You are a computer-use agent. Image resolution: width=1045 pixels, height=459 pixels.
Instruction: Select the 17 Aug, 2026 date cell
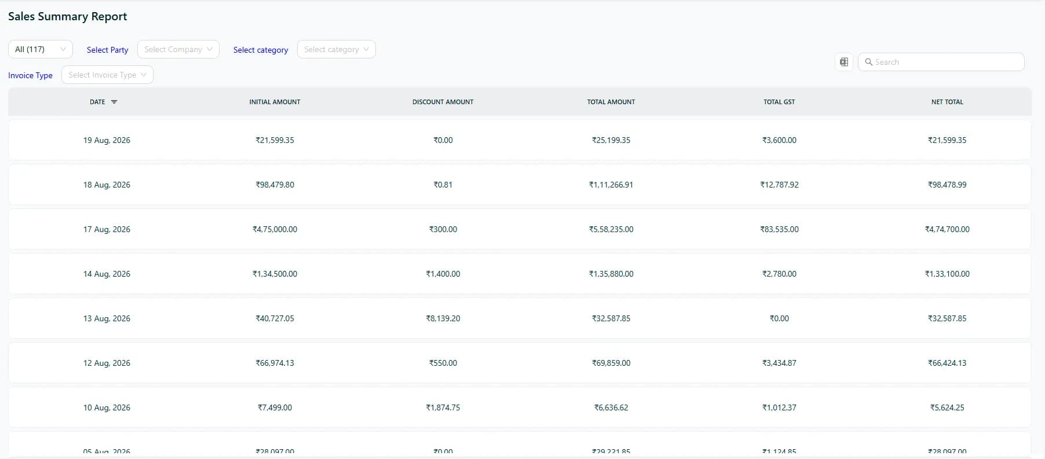pos(107,229)
